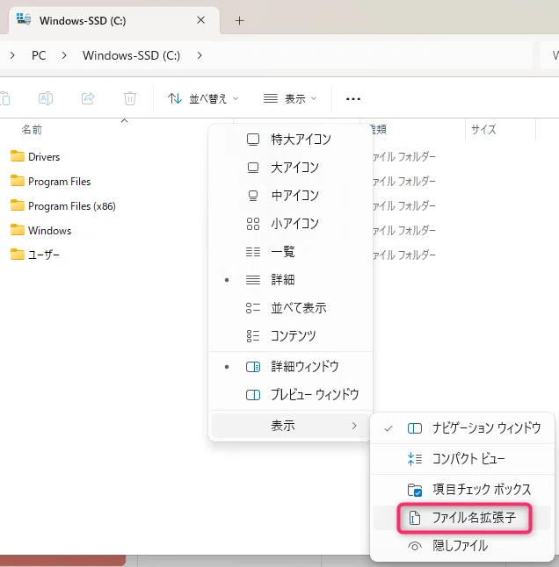Click the Program Files folder icon

point(18,181)
